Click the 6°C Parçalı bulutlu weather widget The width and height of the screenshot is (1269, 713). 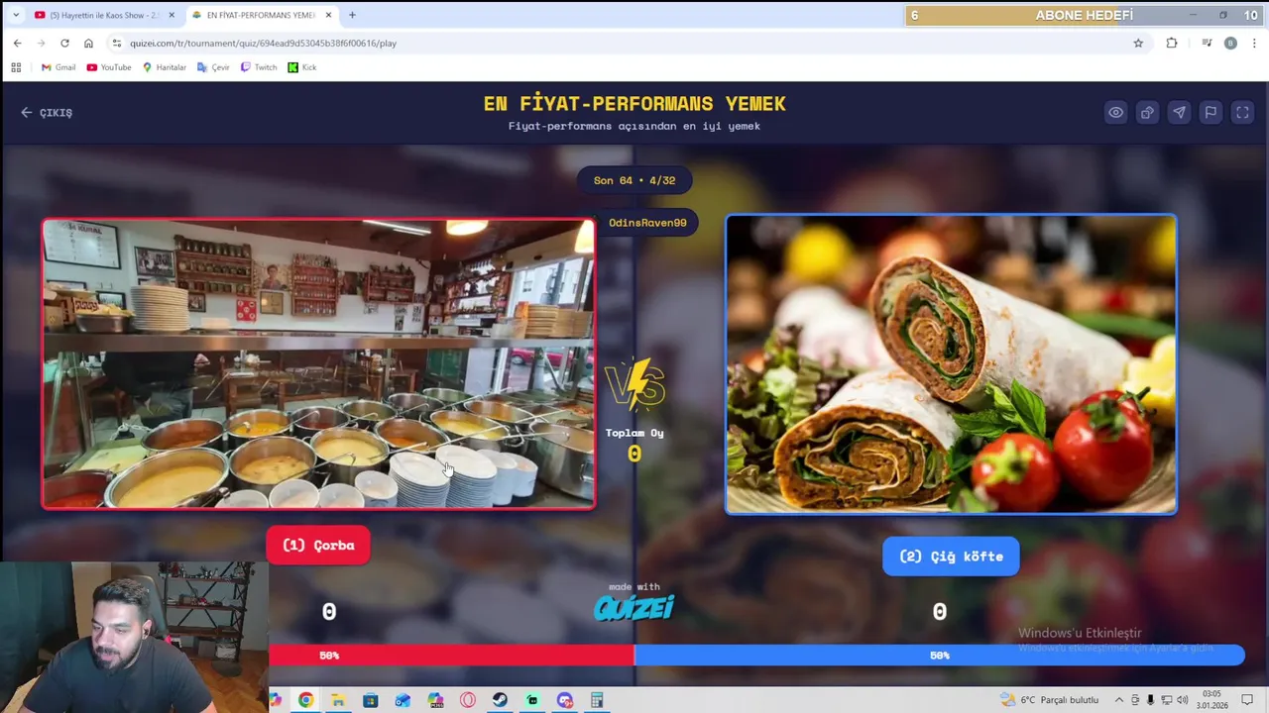tap(1049, 700)
